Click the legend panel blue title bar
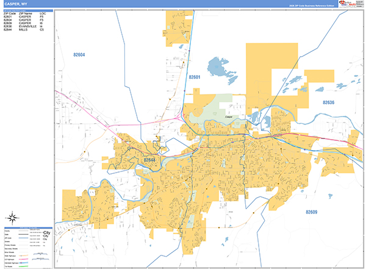366x269 pixels. pos(29,228)
